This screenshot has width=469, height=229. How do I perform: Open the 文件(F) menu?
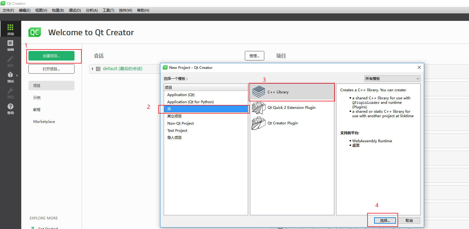pos(8,10)
